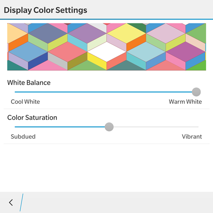Click the dark navy blue tile in preview
The image size is (213, 213).
[x=38, y=61]
